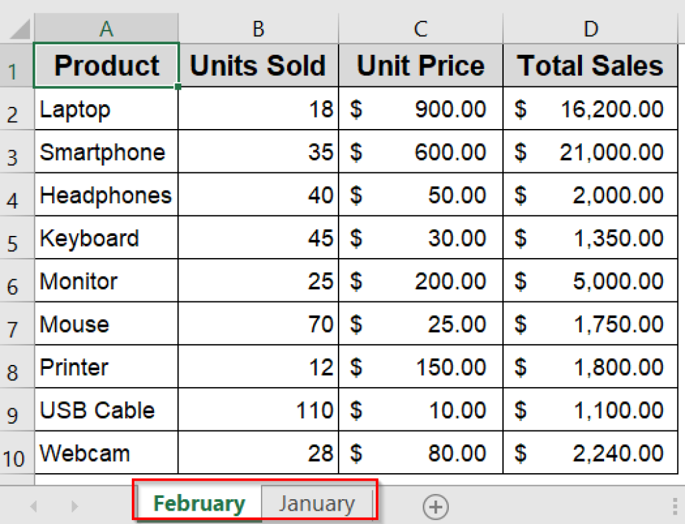Select row 7 header

point(16,324)
